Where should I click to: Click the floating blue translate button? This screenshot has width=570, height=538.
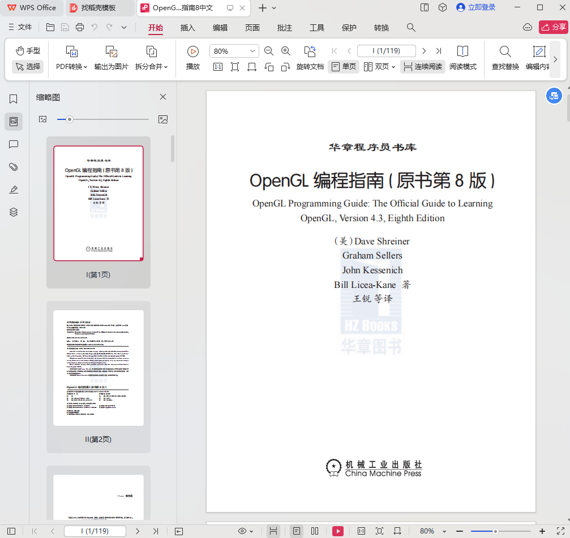pos(554,96)
